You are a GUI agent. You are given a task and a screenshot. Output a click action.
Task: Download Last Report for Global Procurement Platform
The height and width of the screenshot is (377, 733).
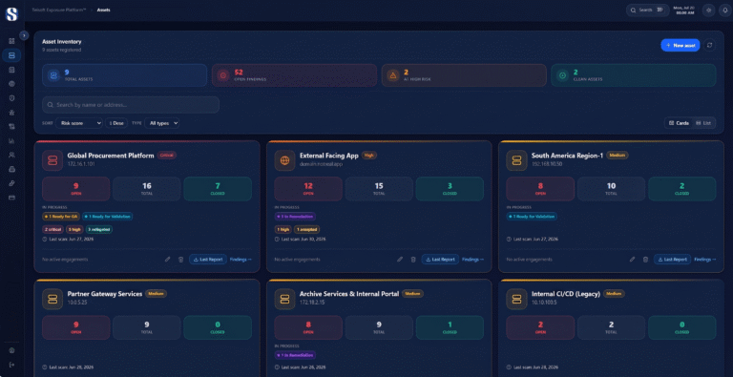[208, 260]
